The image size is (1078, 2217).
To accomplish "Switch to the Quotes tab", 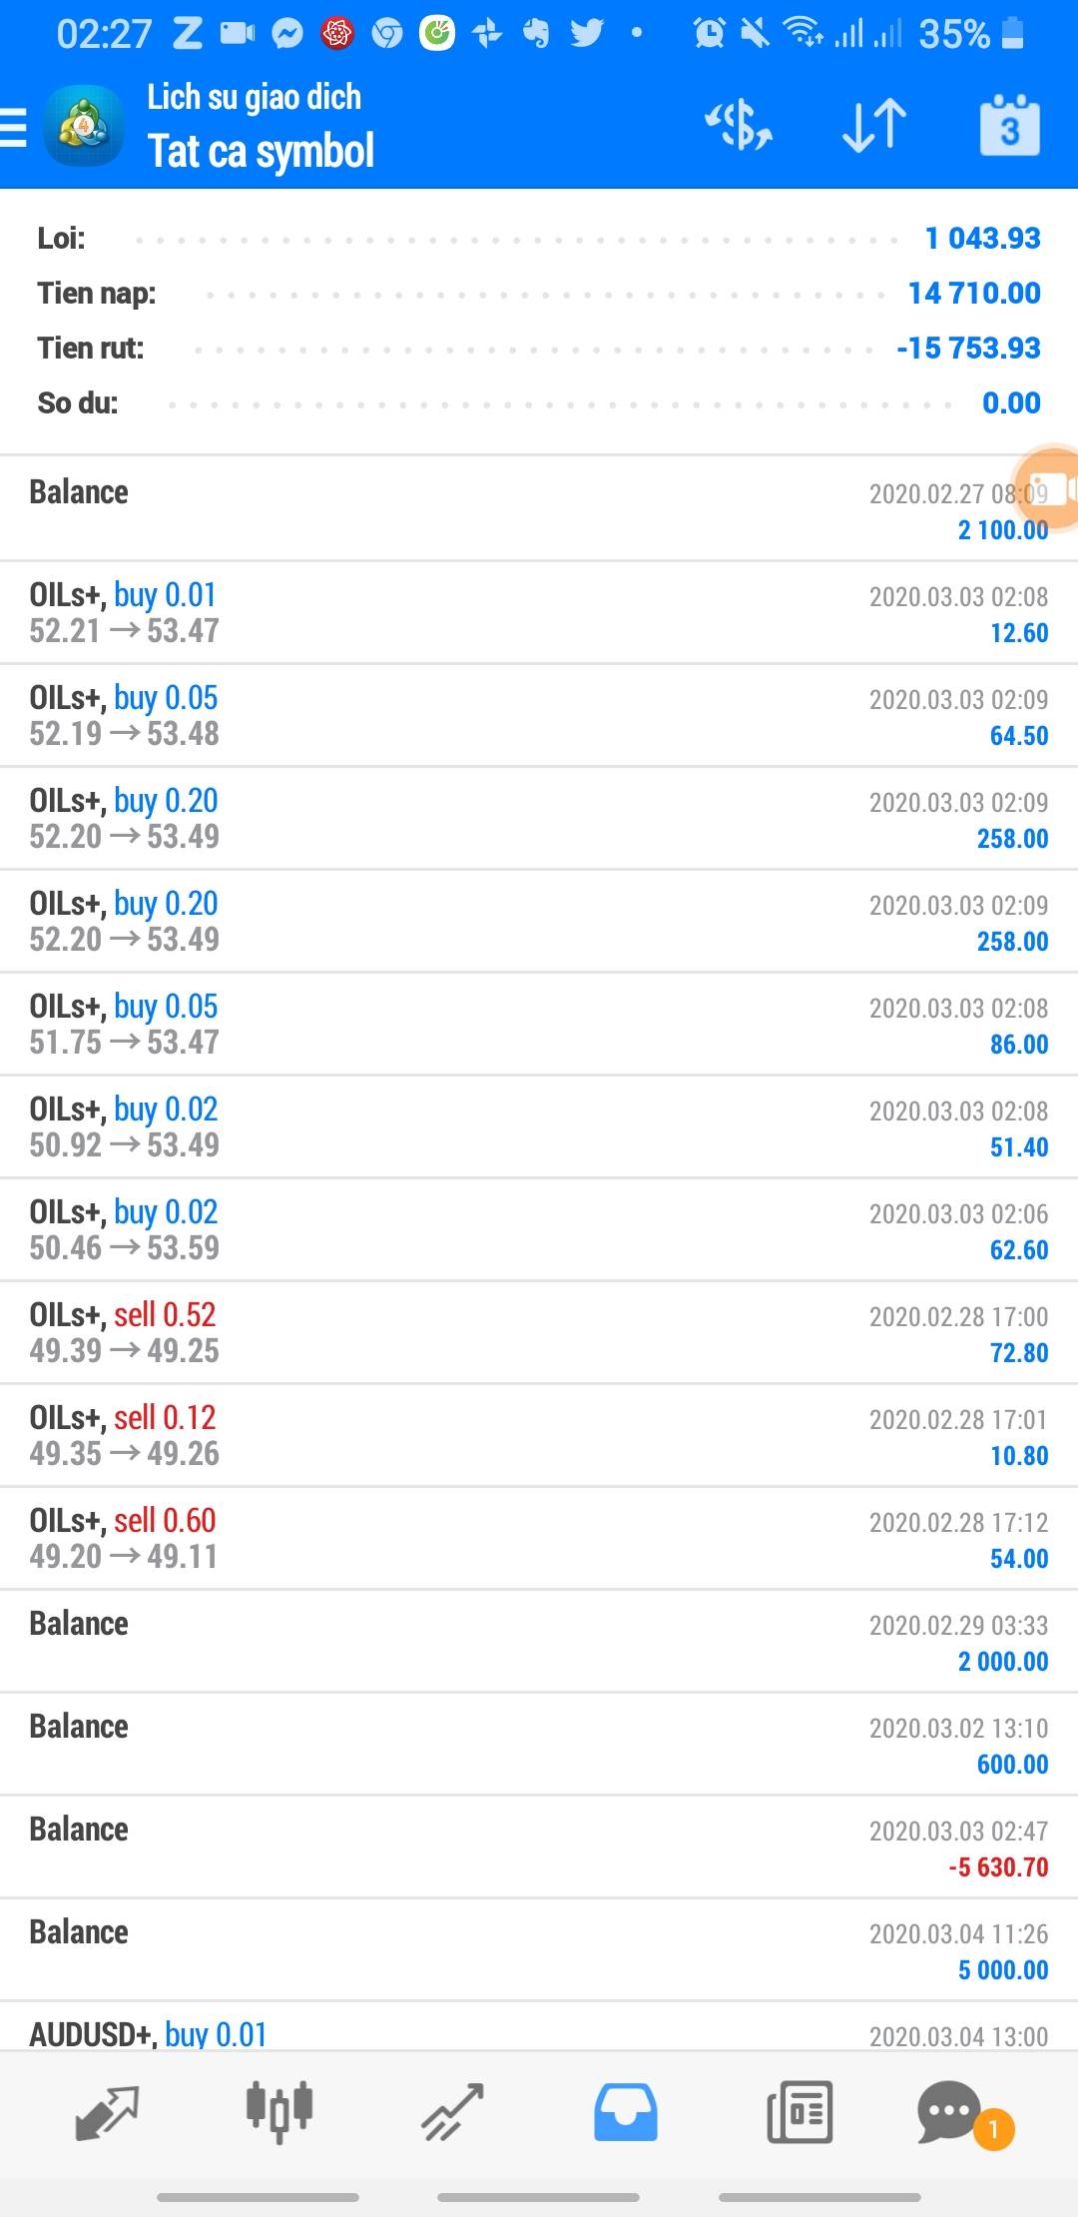I will coord(106,2111).
